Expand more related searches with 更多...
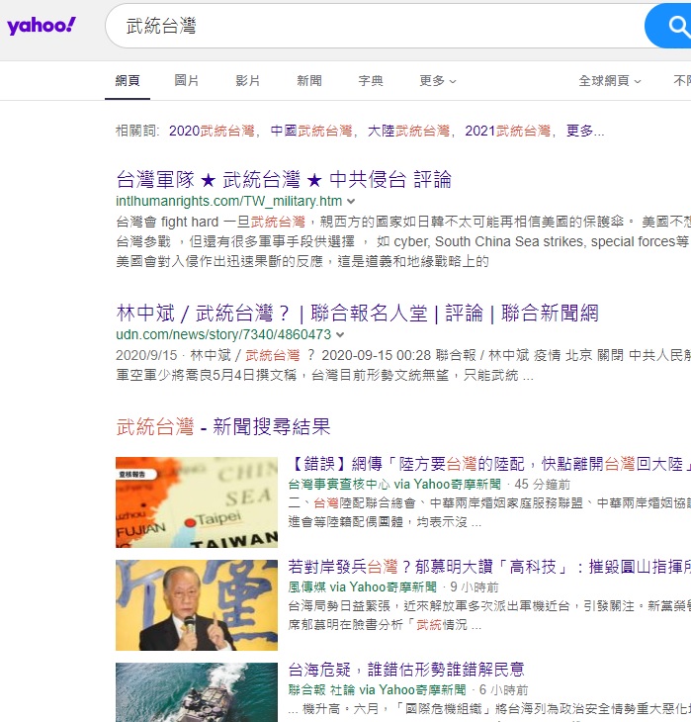 point(584,131)
